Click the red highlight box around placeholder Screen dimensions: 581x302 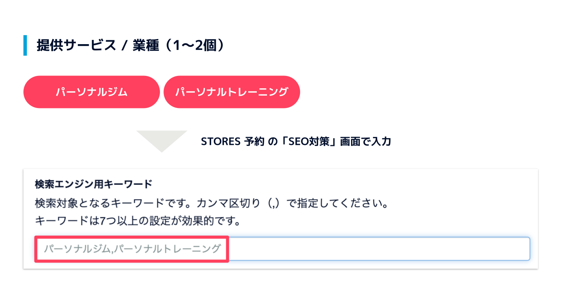coord(132,238)
